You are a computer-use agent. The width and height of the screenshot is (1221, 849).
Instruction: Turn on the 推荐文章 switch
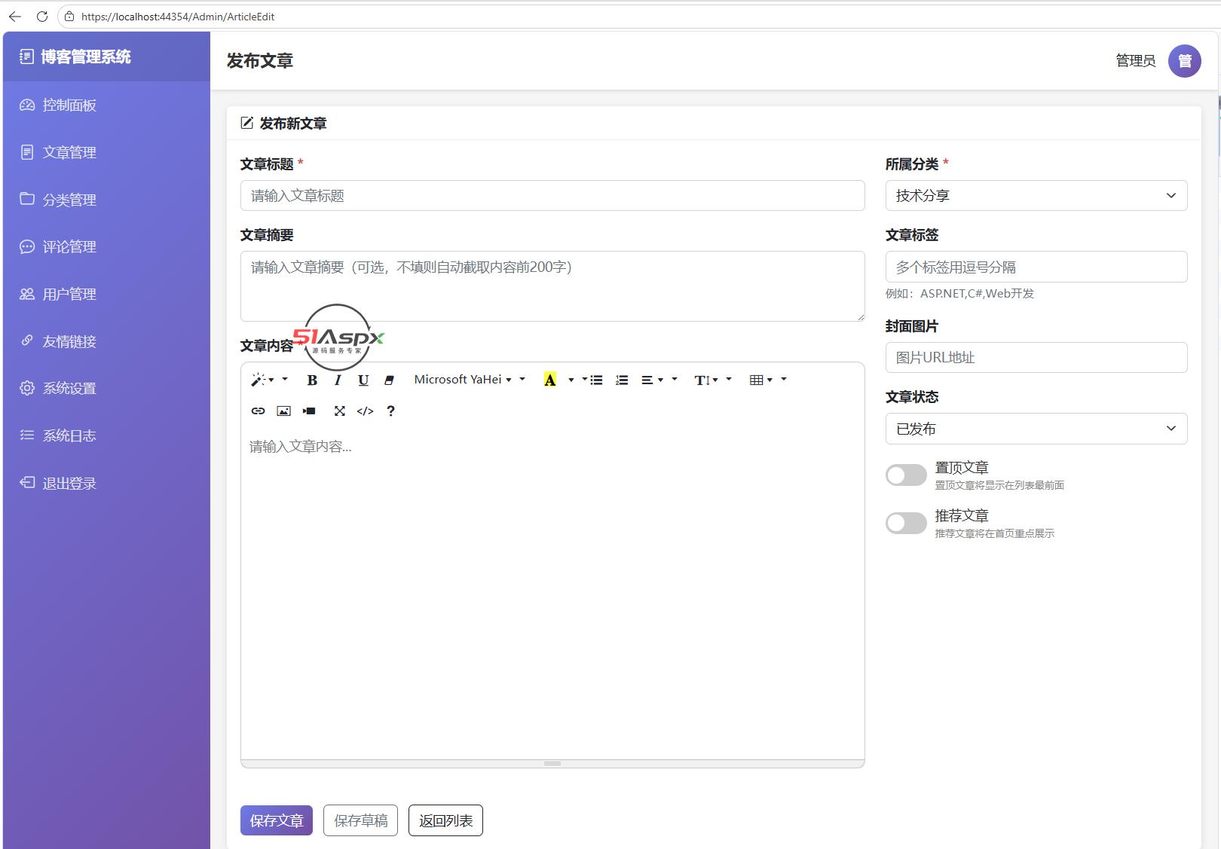906,524
